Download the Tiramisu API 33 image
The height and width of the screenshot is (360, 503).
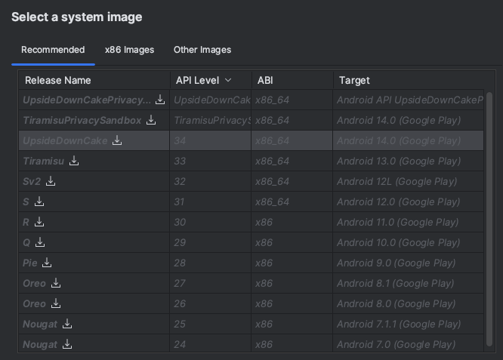[74, 161]
